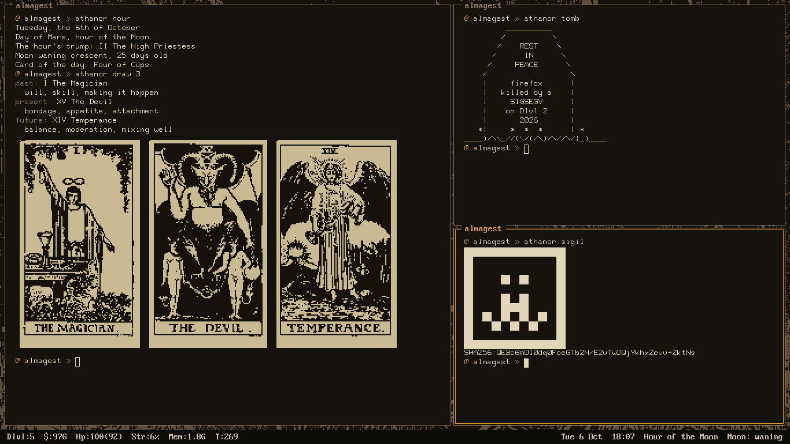Click 'firefox' on the tombstone
The height and width of the screenshot is (444, 790).
[x=526, y=83]
